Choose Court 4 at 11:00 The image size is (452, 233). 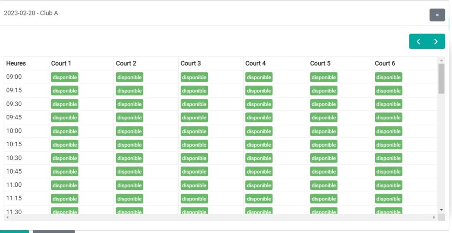point(259,185)
